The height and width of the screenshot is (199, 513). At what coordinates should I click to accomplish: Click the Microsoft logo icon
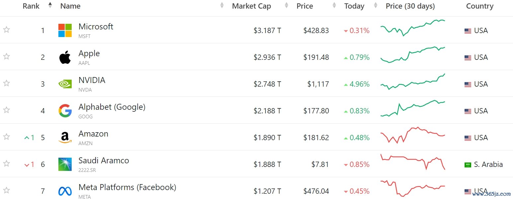[65, 30]
